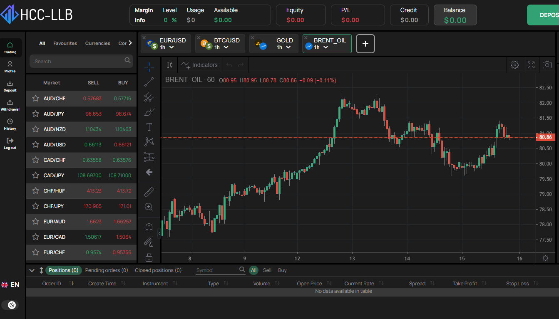Switch to the GOLD chart tab
Viewport: 559px width, 319px height.
[274, 44]
